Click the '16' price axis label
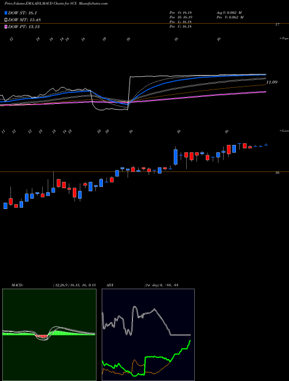Viewport: 289px width, 381px height. [277, 173]
